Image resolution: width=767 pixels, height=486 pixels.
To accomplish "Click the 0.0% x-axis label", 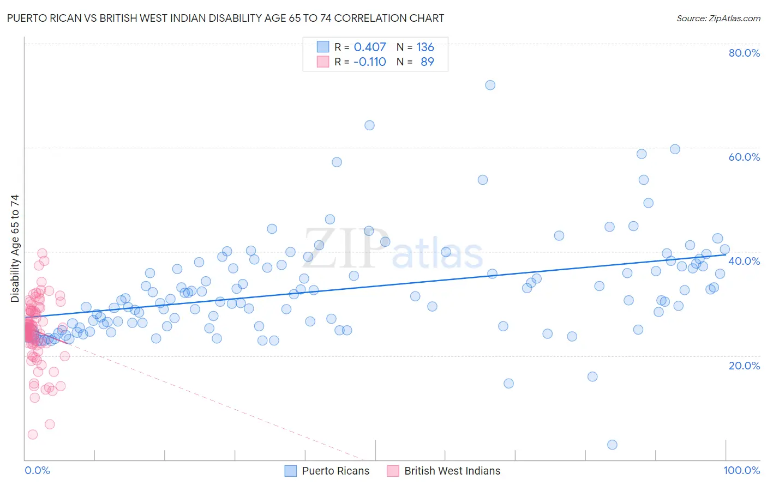I will [38, 470].
